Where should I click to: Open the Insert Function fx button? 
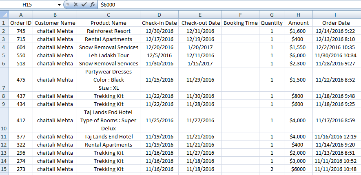[x=93, y=4]
